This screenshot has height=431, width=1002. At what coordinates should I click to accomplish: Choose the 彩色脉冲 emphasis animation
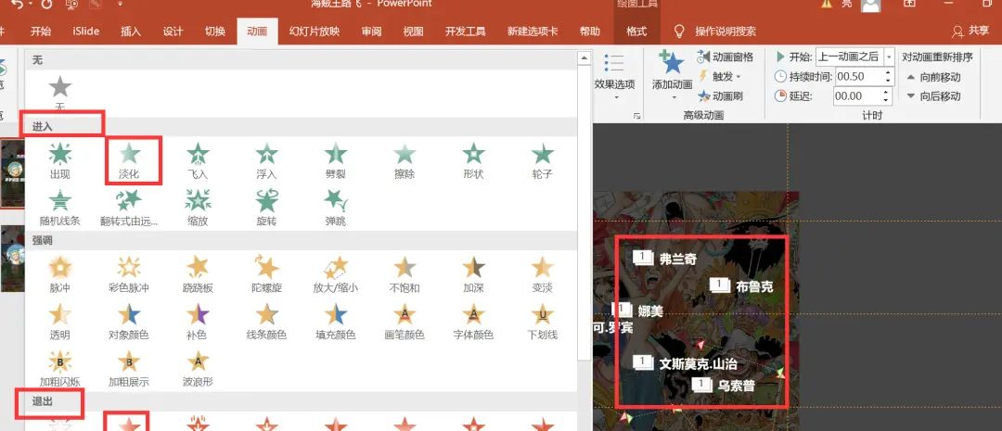[129, 274]
